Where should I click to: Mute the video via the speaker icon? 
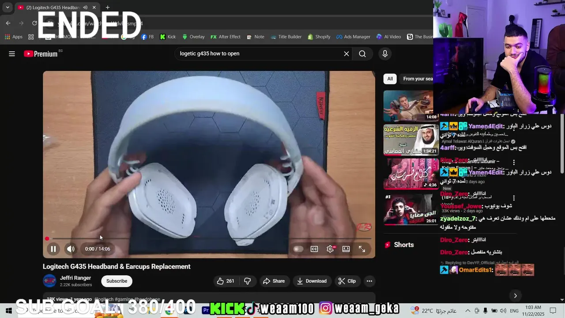(x=71, y=249)
